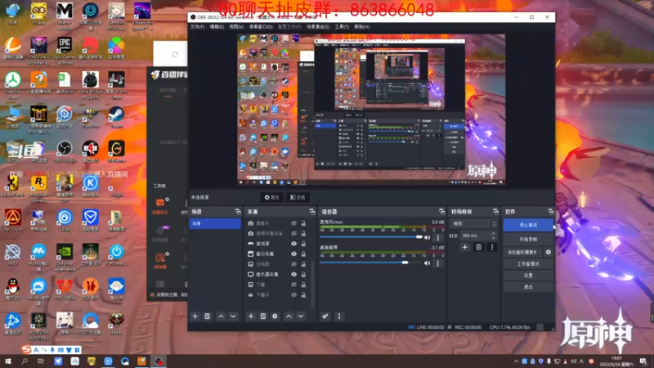Open Steam desktop shortcut

pyautogui.click(x=116, y=117)
